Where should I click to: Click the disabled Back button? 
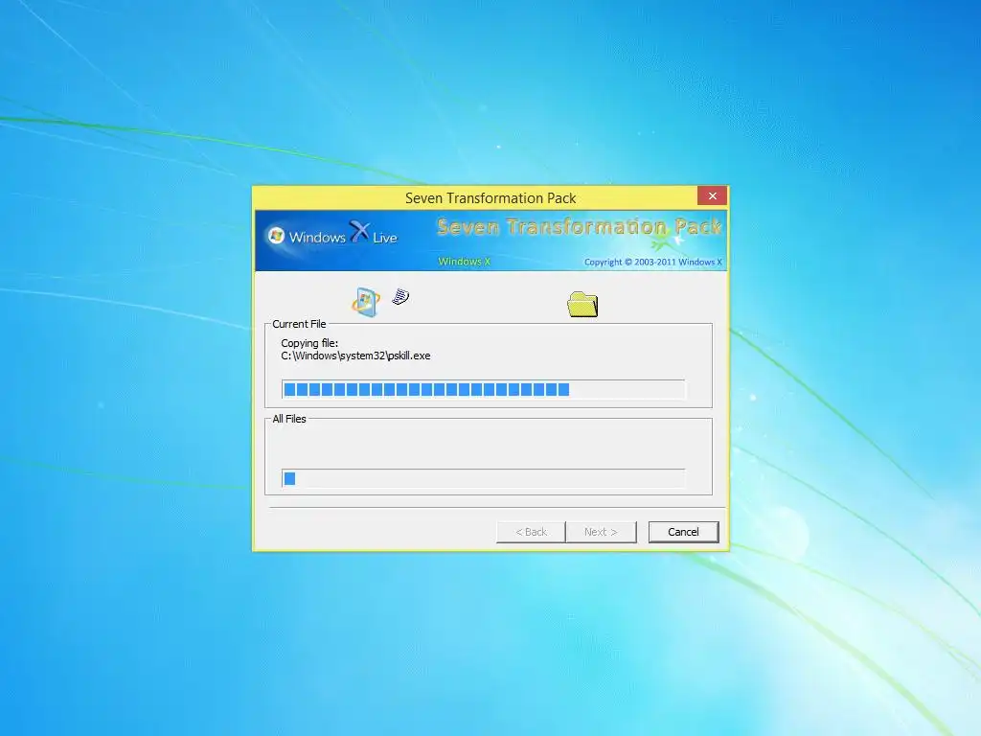531,532
